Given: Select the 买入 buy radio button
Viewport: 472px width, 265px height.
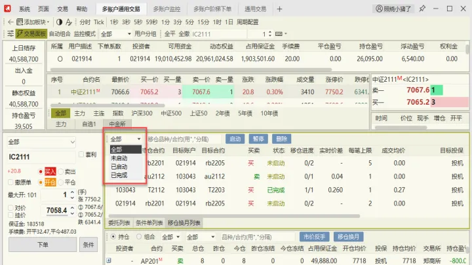Looking at the screenshot, I should [x=41, y=171].
